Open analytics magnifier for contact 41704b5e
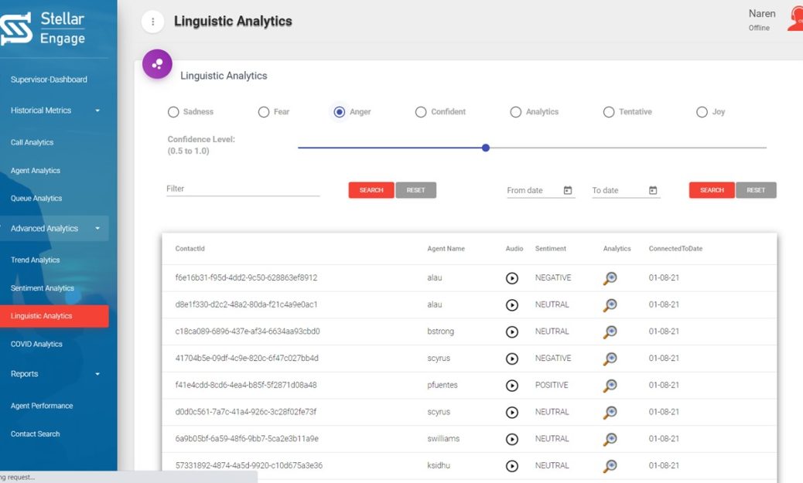 (x=610, y=359)
